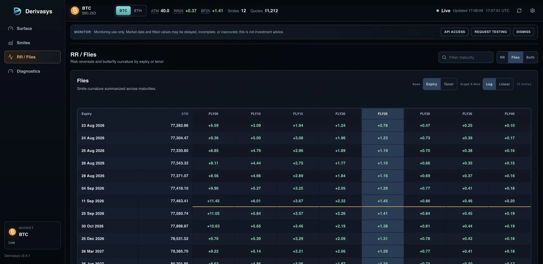
Task: Click Smiles 12 stat in header
Action: (237, 11)
